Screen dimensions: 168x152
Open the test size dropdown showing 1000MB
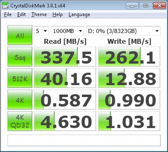[67, 31]
